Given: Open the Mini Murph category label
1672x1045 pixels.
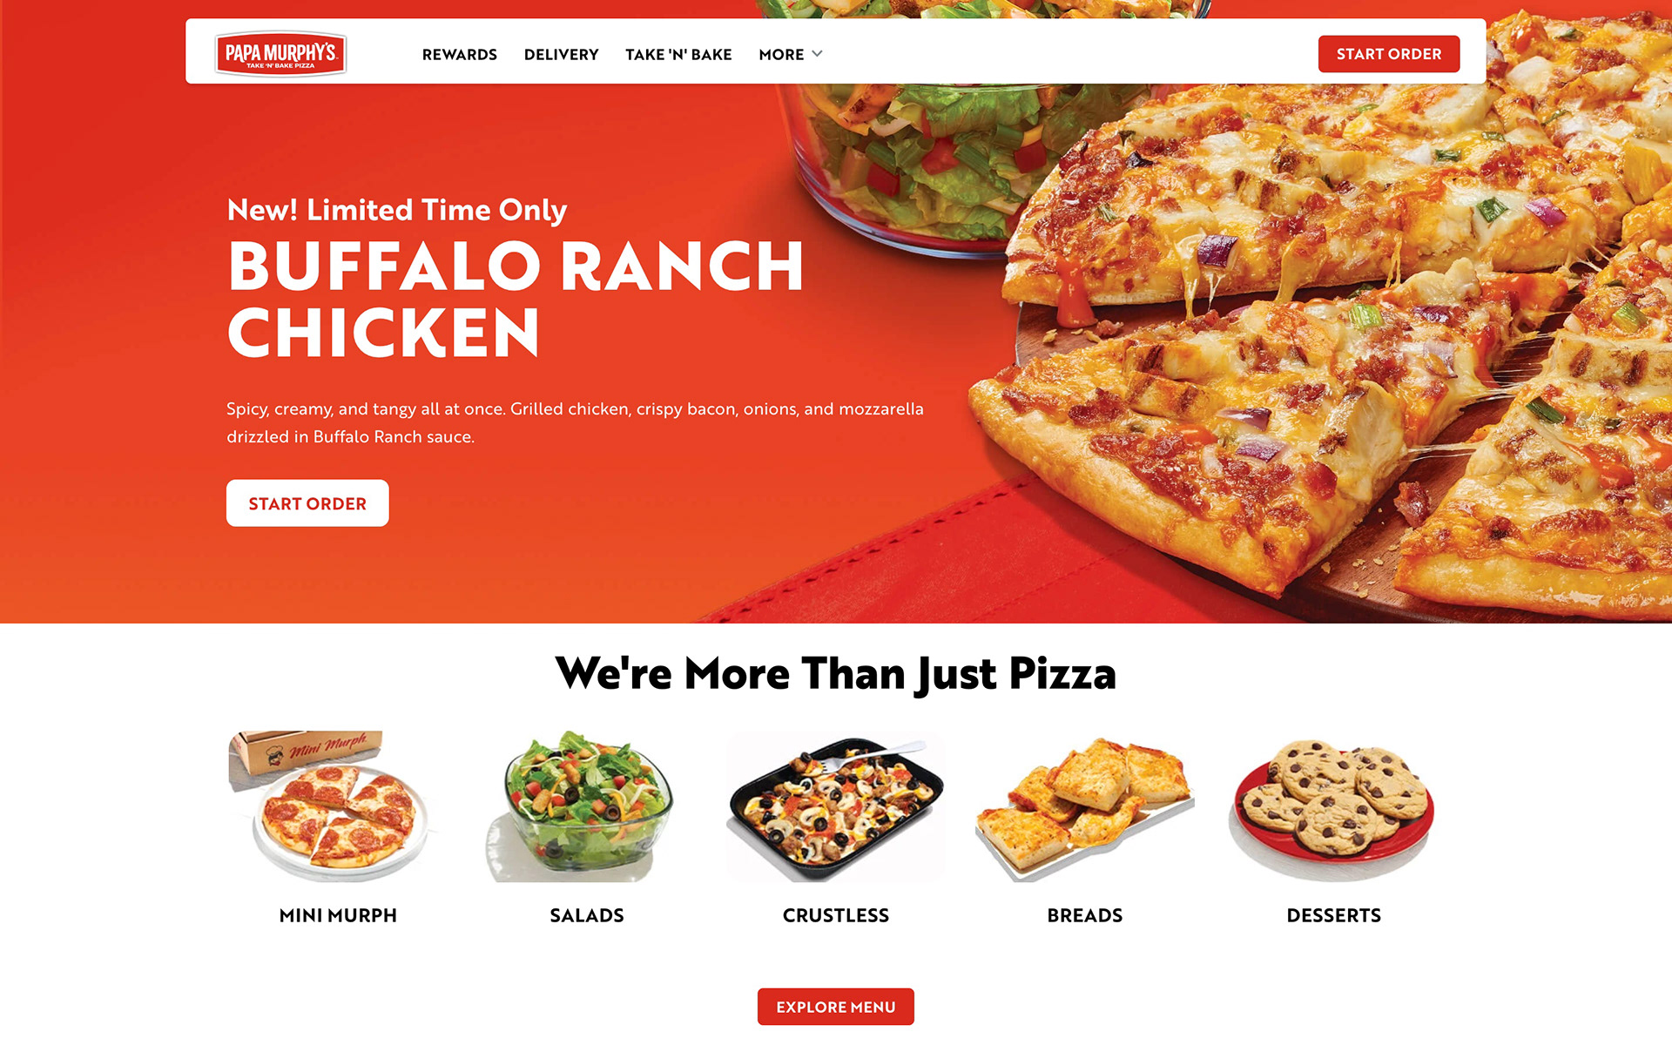Looking at the screenshot, I should click(x=338, y=915).
